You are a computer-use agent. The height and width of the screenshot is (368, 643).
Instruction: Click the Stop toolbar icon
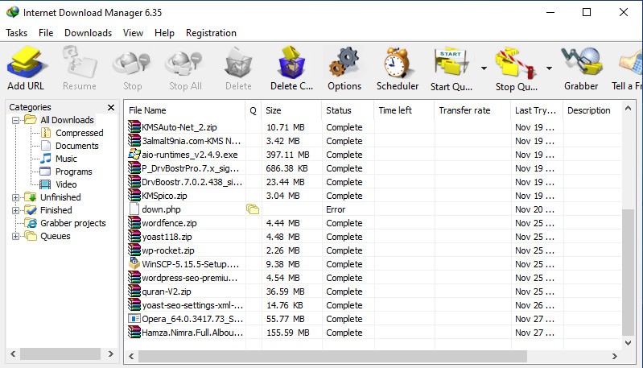point(132,64)
